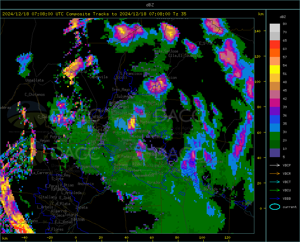Select the yellow 51-54 dBZ legend swatch
300x242 pixels.
click(275, 70)
